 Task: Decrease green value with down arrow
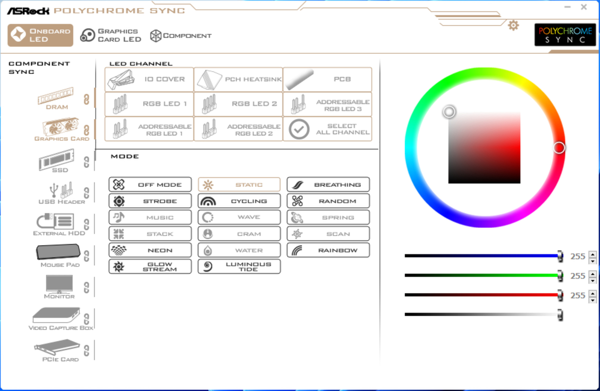click(x=592, y=280)
